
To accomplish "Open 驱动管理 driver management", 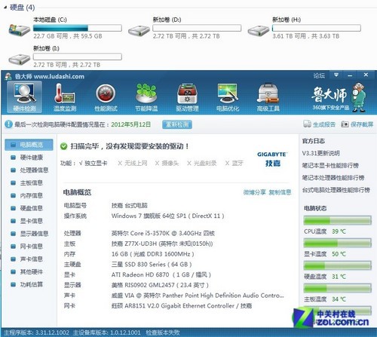I will coord(187,97).
